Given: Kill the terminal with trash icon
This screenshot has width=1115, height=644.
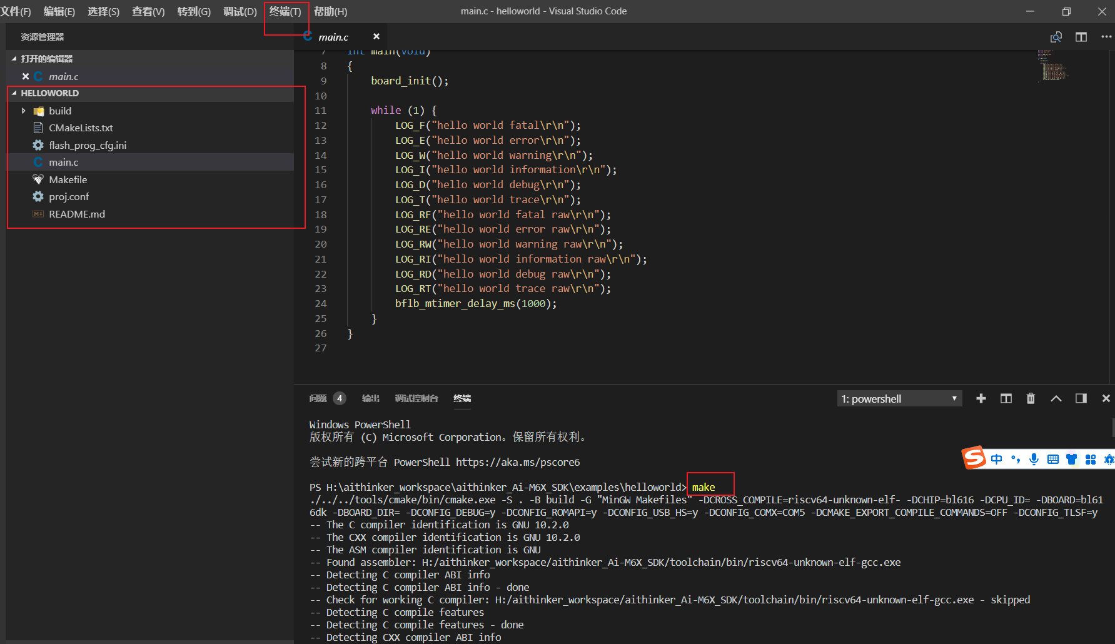Looking at the screenshot, I should [x=1031, y=398].
